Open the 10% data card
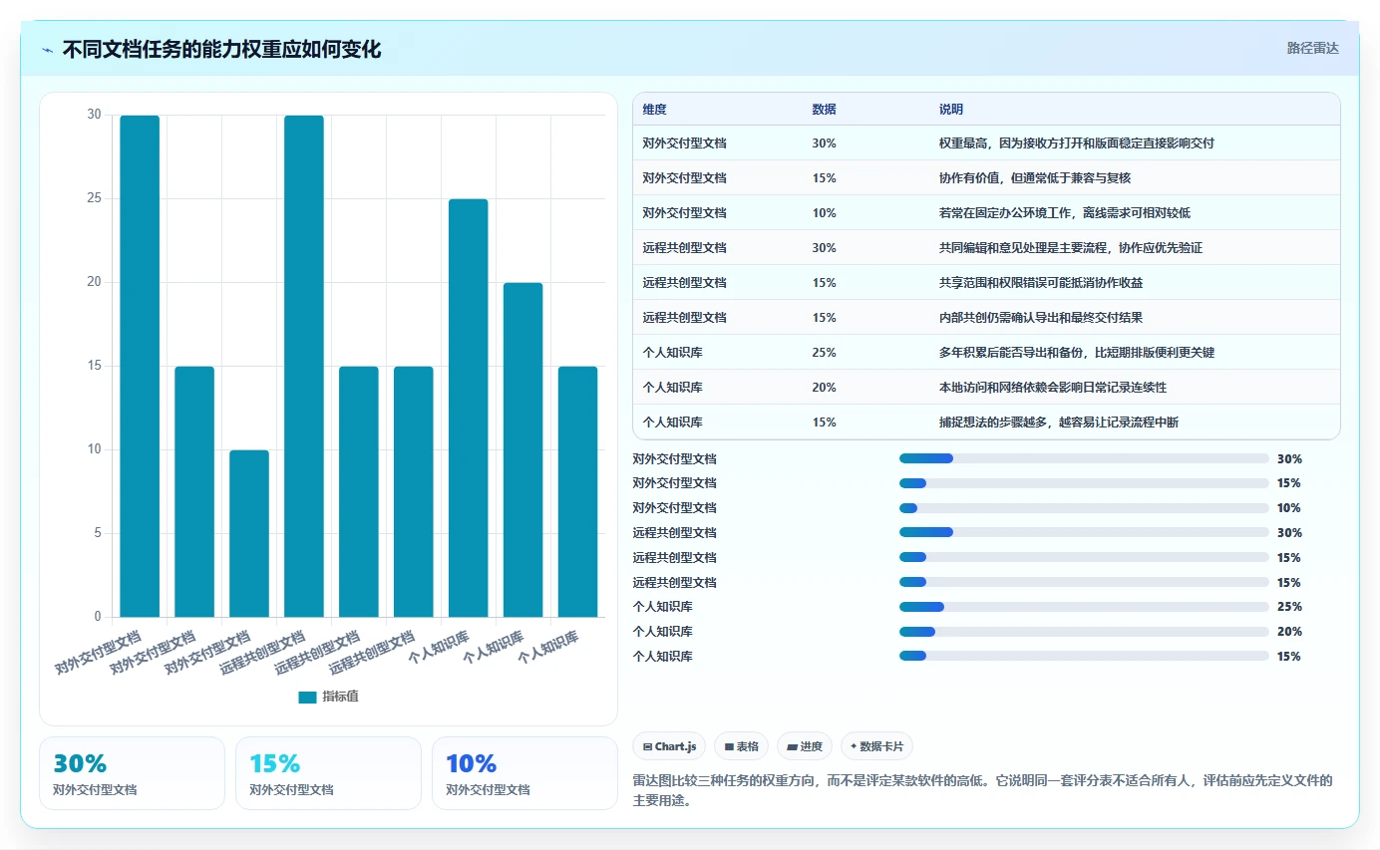Image resolution: width=1380 pixels, height=850 pixels. point(524,773)
